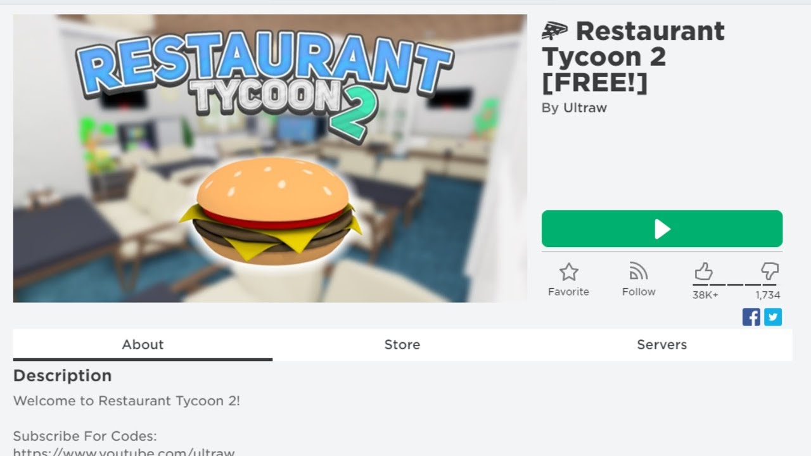Open the Servers tab
The width and height of the screenshot is (811, 456).
(x=661, y=345)
